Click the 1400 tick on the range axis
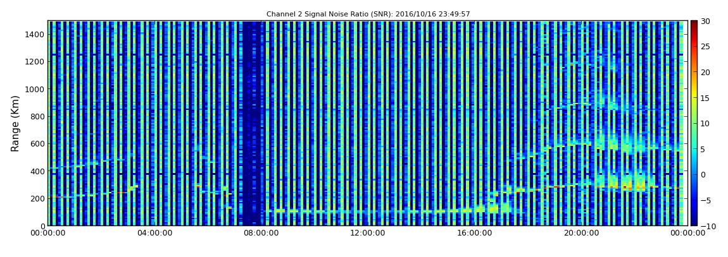 click(35, 34)
